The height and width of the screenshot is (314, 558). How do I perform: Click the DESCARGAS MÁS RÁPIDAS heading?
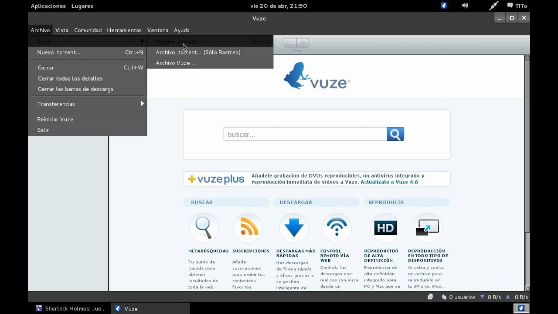(x=296, y=253)
